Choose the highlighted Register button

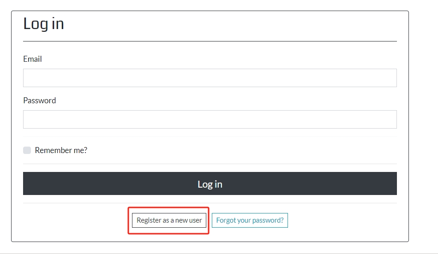click(169, 220)
